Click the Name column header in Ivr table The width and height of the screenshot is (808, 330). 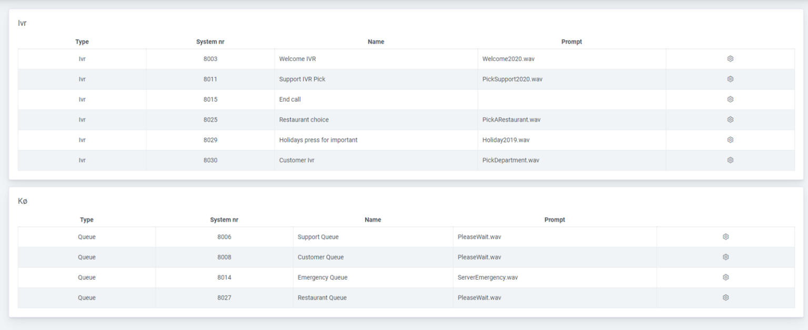click(376, 42)
